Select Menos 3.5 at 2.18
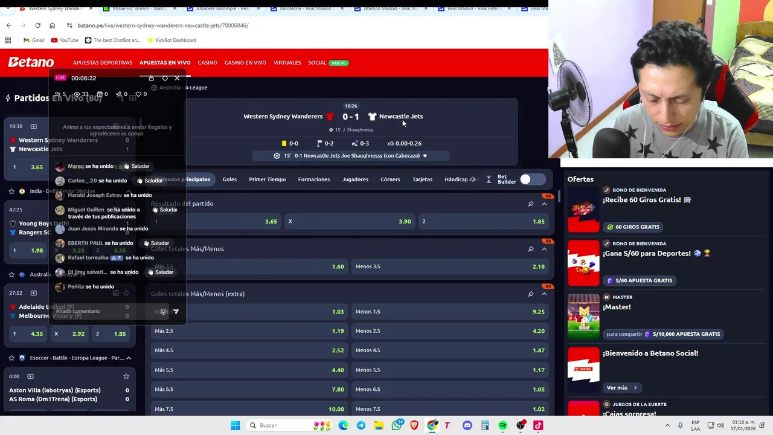Viewport: 773px width, 435px height. [x=450, y=266]
